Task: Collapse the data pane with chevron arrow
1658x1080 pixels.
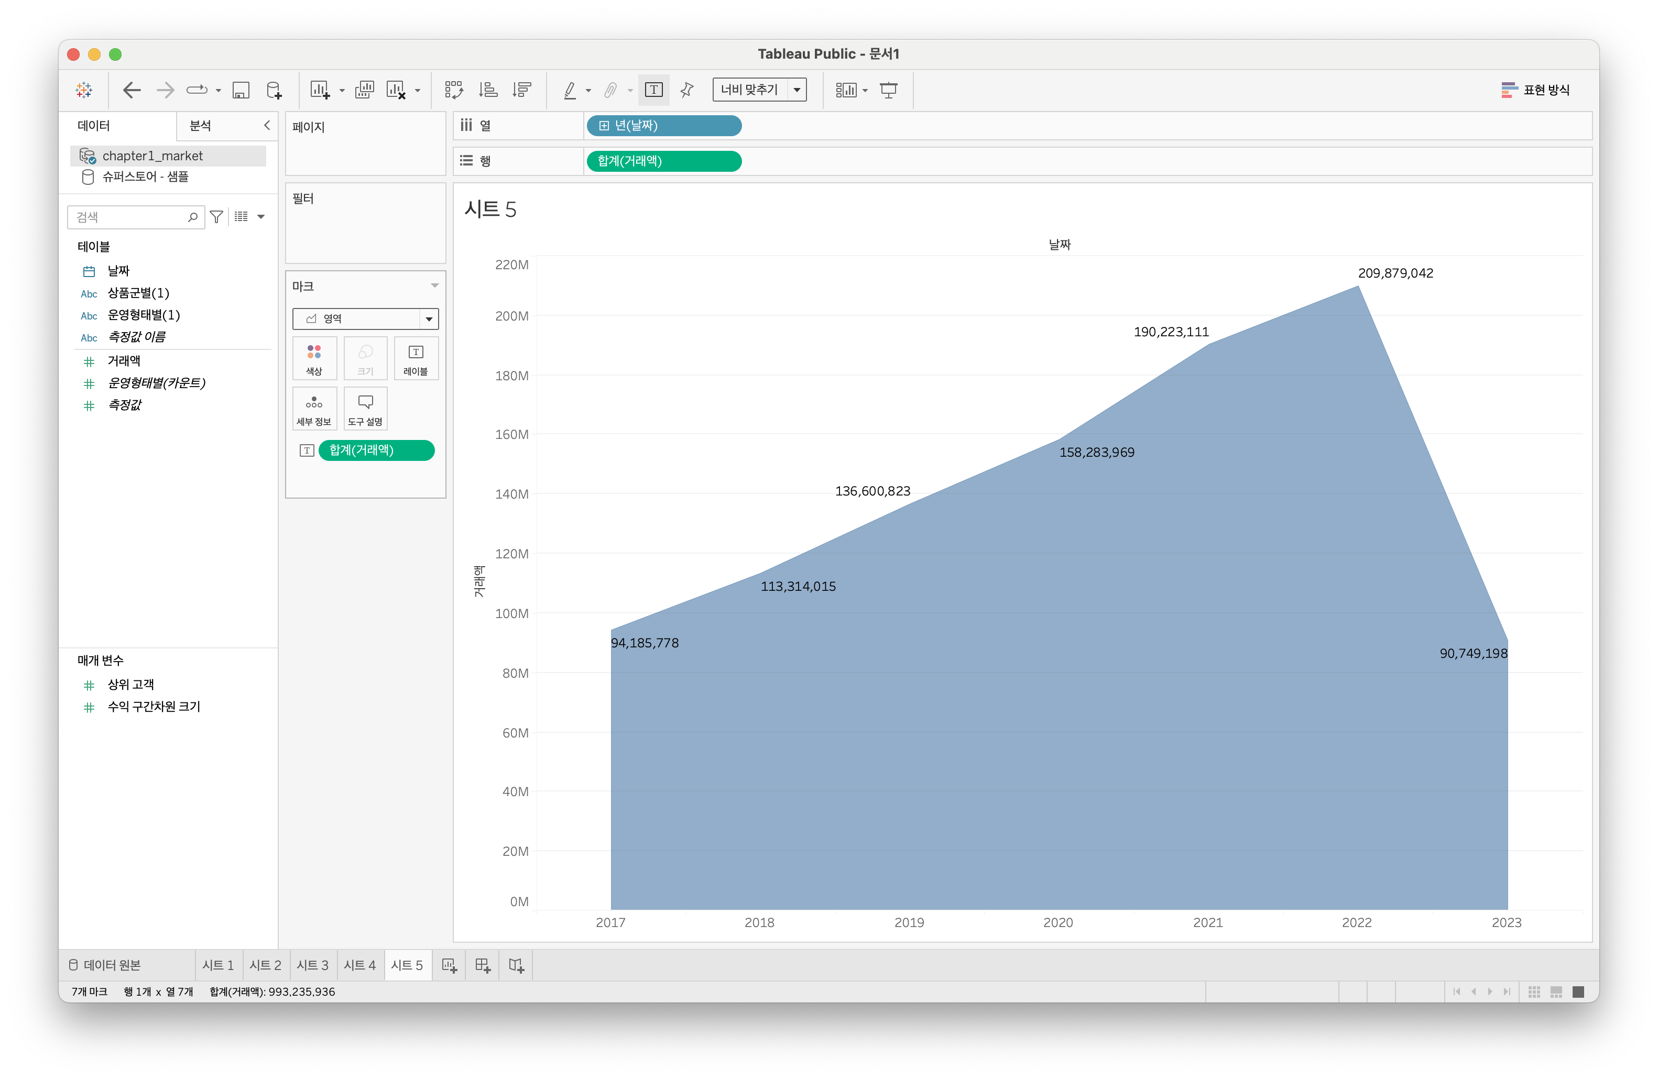Action: pos(267,125)
